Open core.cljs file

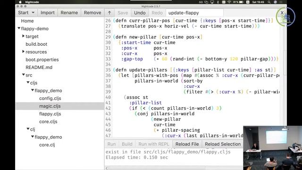tap(48, 122)
